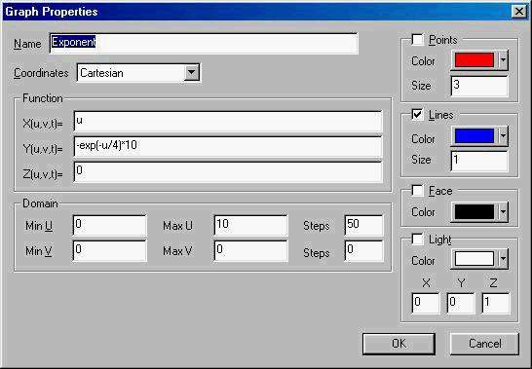Click the Name label
532x369 pixels.
27,44
